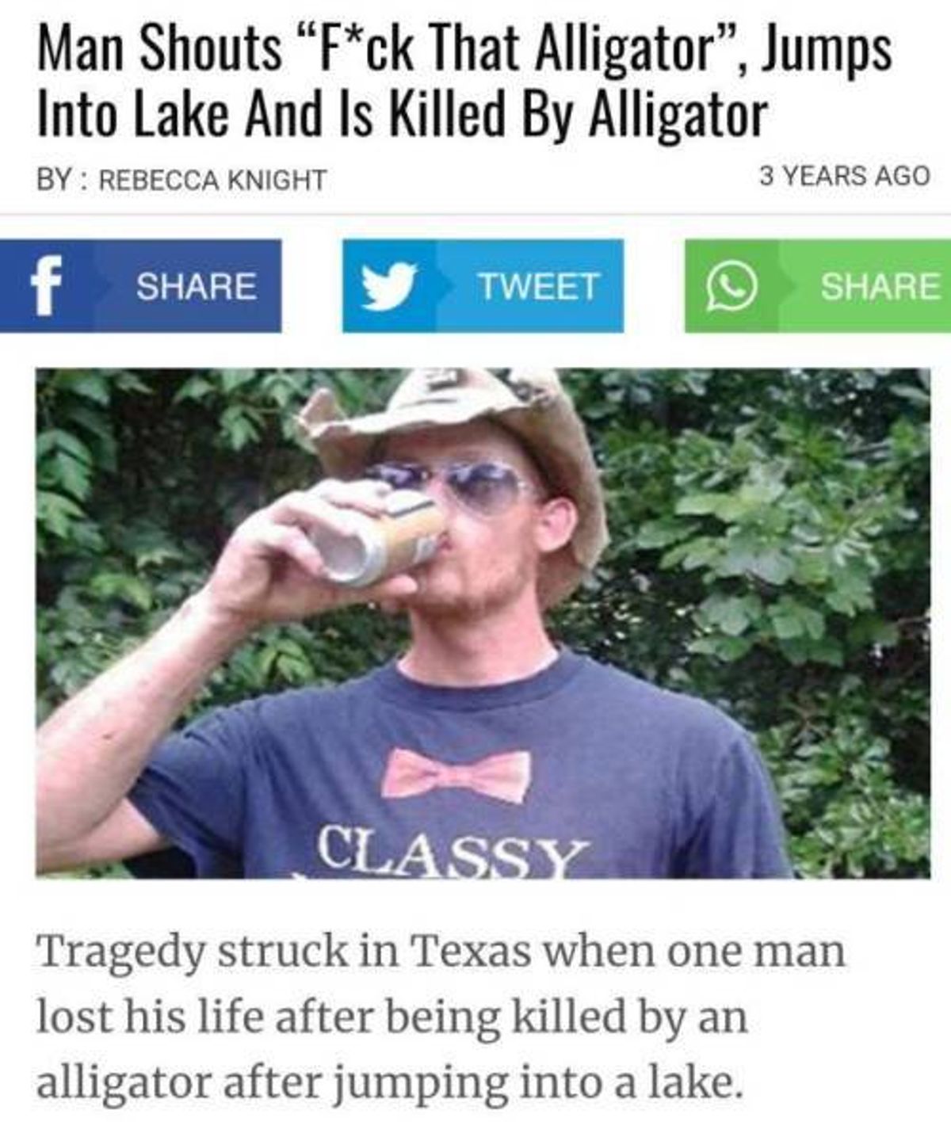Click the Facebook 'f' logo icon
The height and width of the screenshot is (1122, 951).
tap(46, 285)
